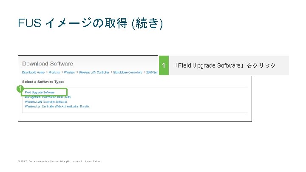The width and height of the screenshot is (306, 172).
Task: Open Management Information Base (MIB) link
Action: 48,97
